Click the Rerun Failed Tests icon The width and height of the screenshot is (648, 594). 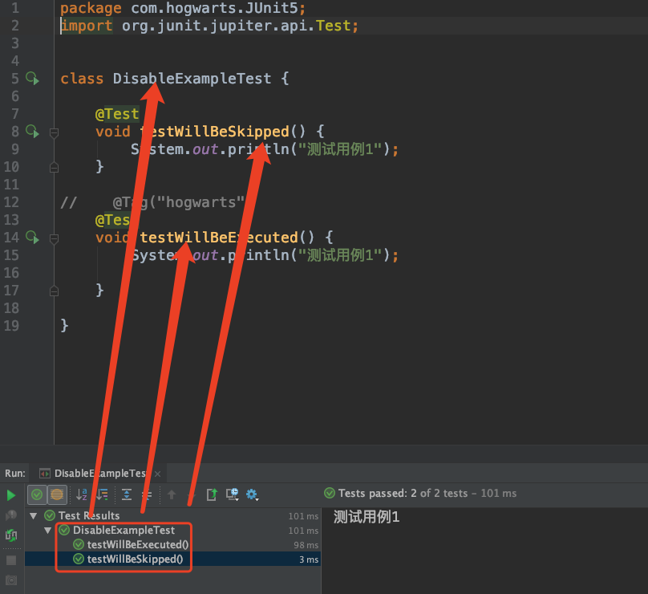pos(11,515)
